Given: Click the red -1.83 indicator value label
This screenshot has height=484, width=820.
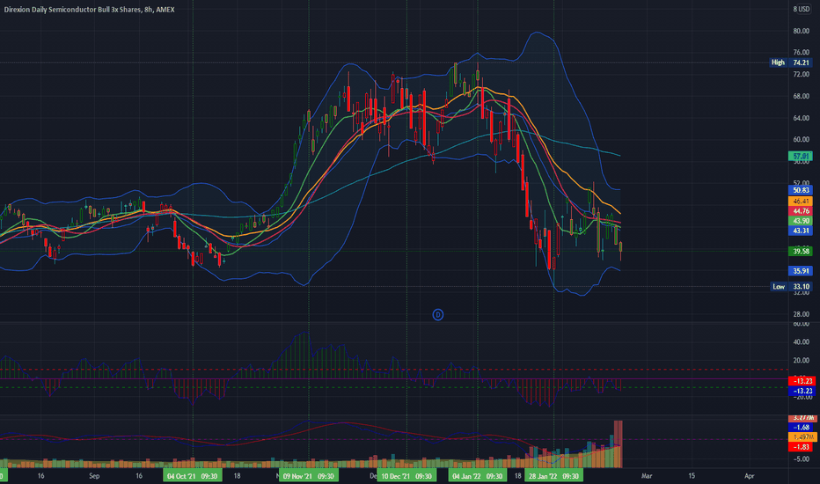Looking at the screenshot, I should pyautogui.click(x=802, y=447).
